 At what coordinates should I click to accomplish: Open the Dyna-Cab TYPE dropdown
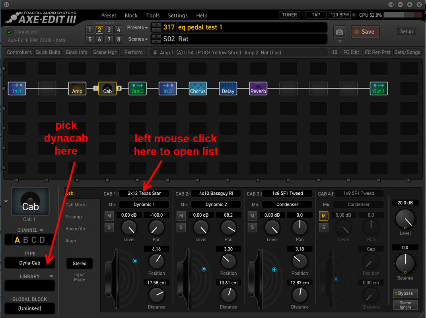tap(29, 263)
